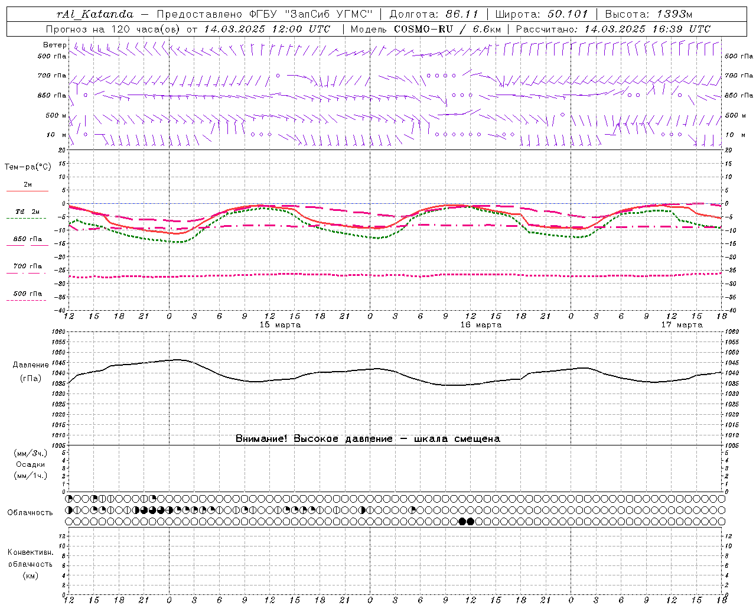Click the 15 марта date label
The image size is (756, 605).
(x=280, y=325)
